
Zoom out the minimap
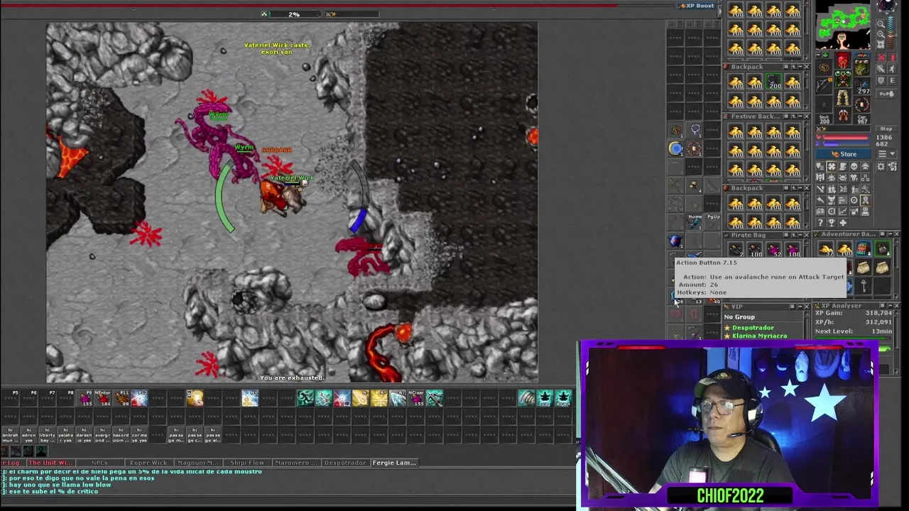pos(881,23)
